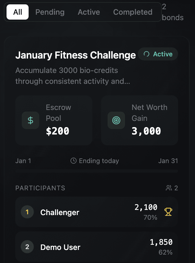Switch to the Pending tab
The height and width of the screenshot is (263, 195).
(x=50, y=12)
